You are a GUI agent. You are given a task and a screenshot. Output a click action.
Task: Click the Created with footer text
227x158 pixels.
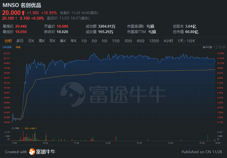click(x=16, y=152)
